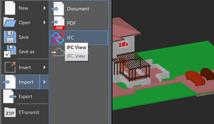214x124 pixels.
Task: Click the colorful IFC logo icon
Action: click(x=58, y=38)
